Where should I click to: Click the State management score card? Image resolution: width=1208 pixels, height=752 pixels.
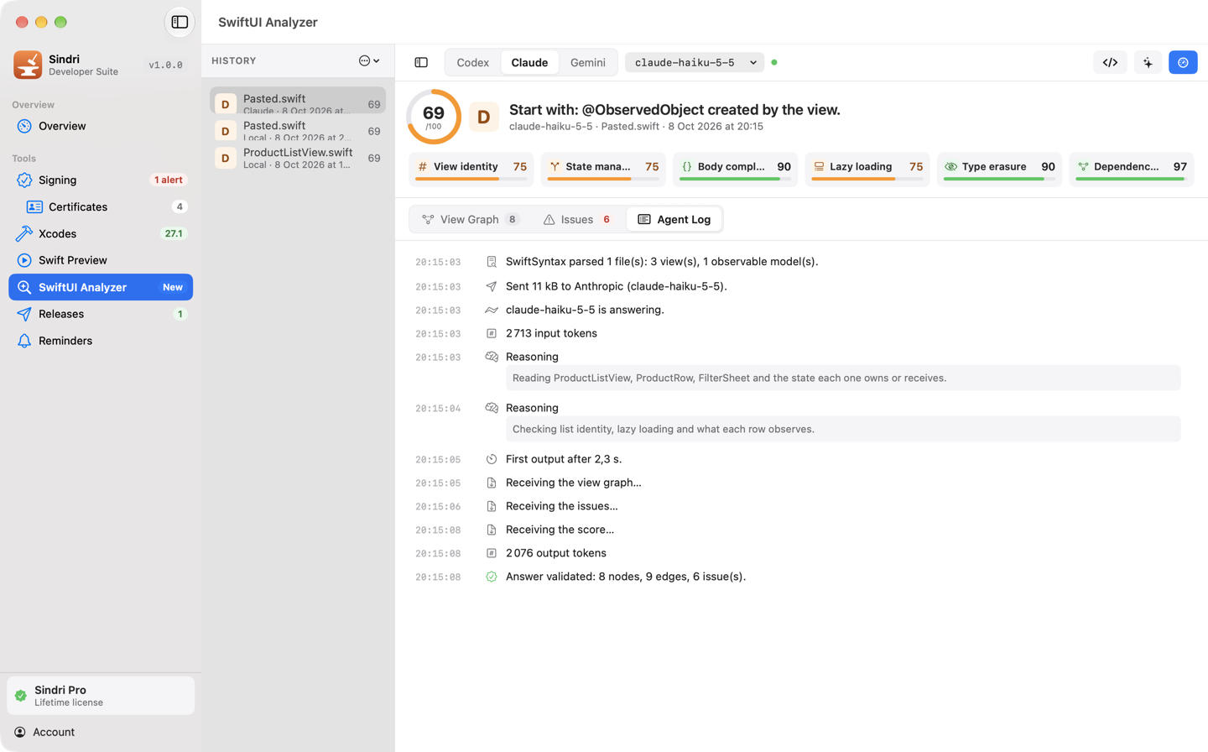(x=603, y=169)
